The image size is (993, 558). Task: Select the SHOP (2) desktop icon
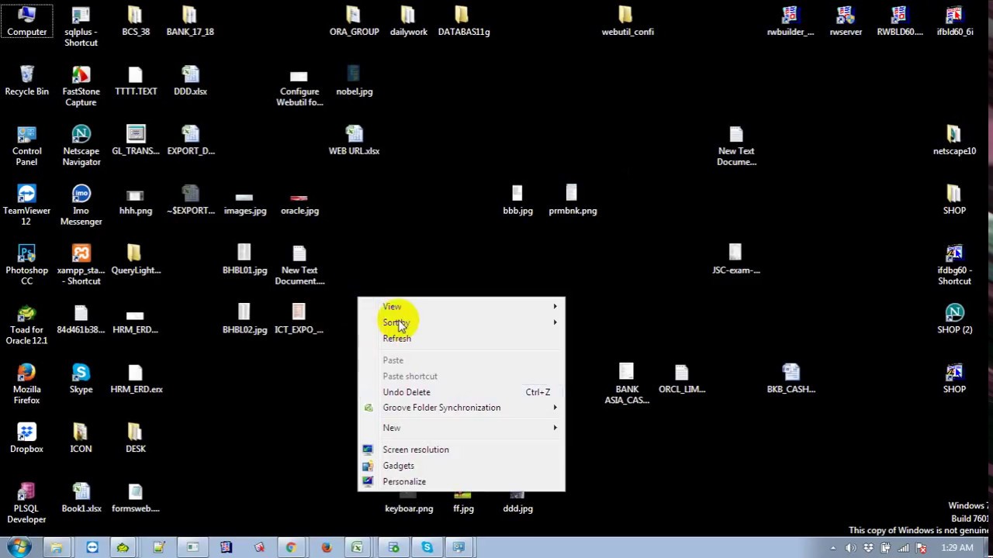point(954,320)
